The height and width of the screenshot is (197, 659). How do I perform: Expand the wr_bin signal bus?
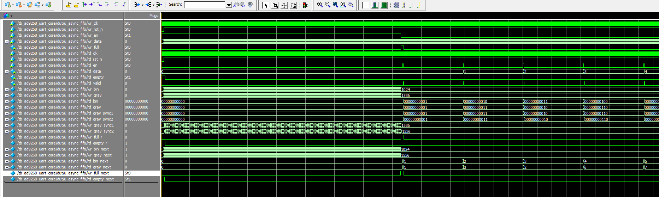click(7, 90)
